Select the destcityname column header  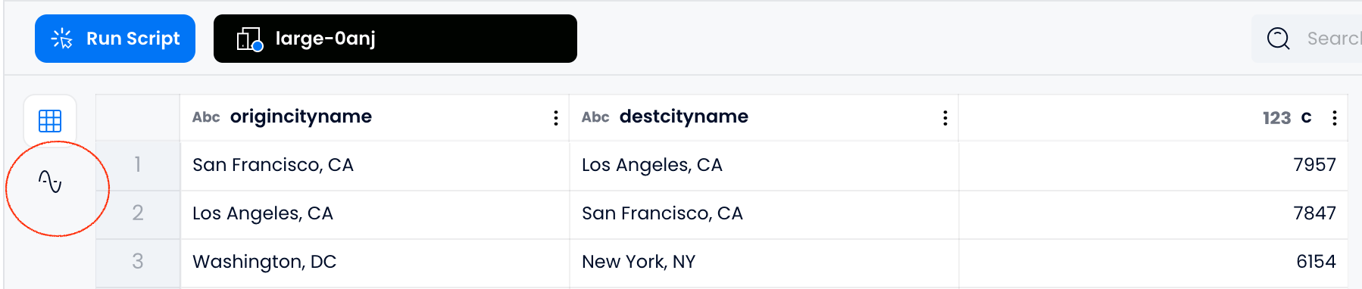[x=764, y=117]
